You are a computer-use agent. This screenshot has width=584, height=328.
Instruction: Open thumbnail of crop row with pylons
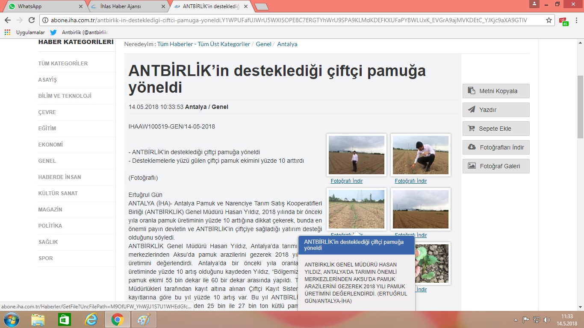point(357,209)
